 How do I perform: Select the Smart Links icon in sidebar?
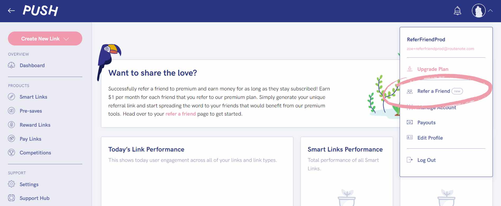click(x=12, y=97)
